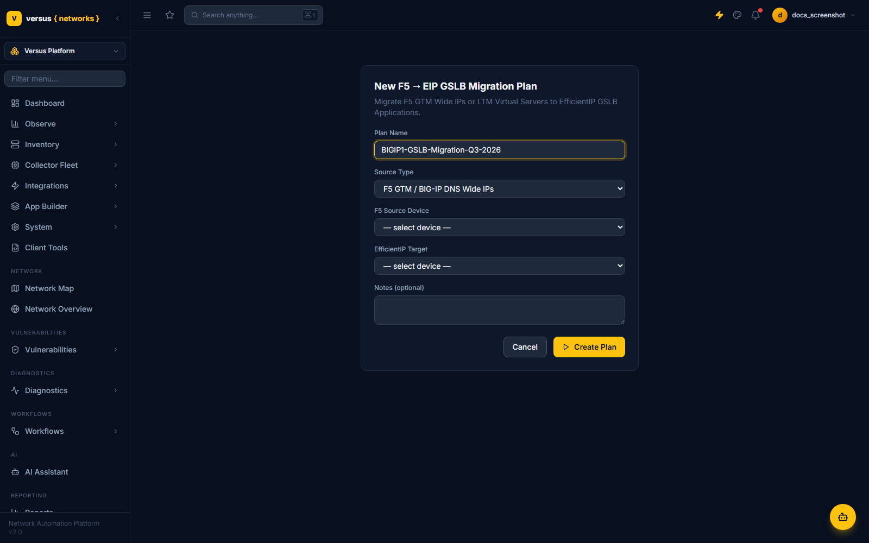Viewport: 869px width, 543px height.
Task: Open the Versus Platform selector
Action: [65, 51]
